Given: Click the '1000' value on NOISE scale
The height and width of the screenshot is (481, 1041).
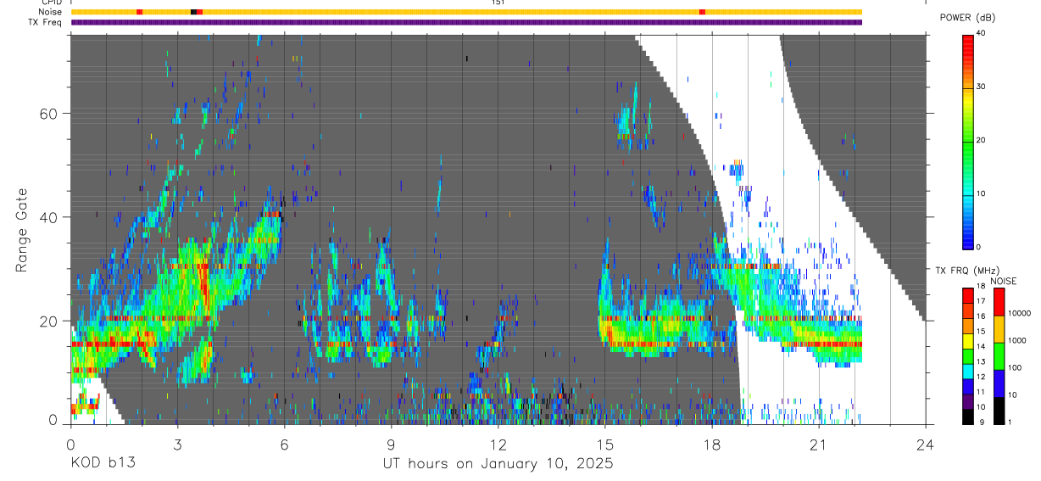Looking at the screenshot, I should pyautogui.click(x=1016, y=341).
